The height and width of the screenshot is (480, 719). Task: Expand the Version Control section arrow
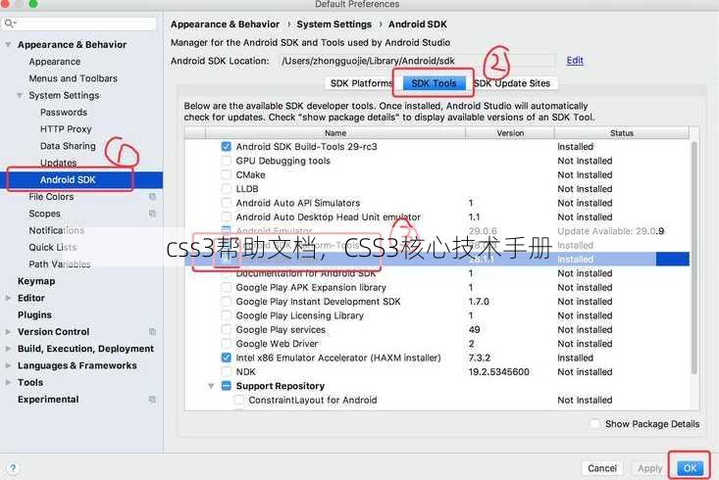[8, 332]
